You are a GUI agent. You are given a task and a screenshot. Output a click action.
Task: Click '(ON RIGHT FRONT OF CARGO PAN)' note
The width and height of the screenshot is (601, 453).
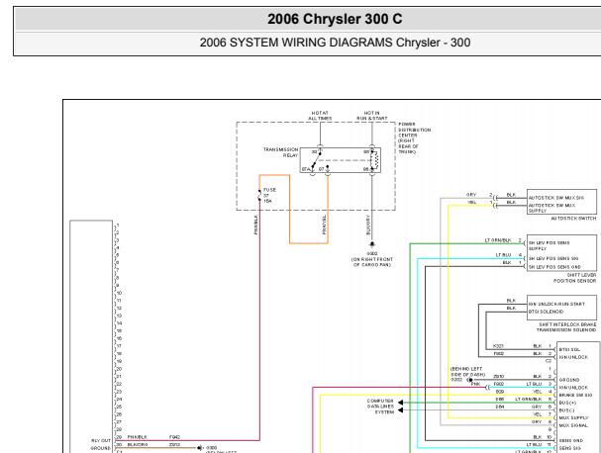372,262
